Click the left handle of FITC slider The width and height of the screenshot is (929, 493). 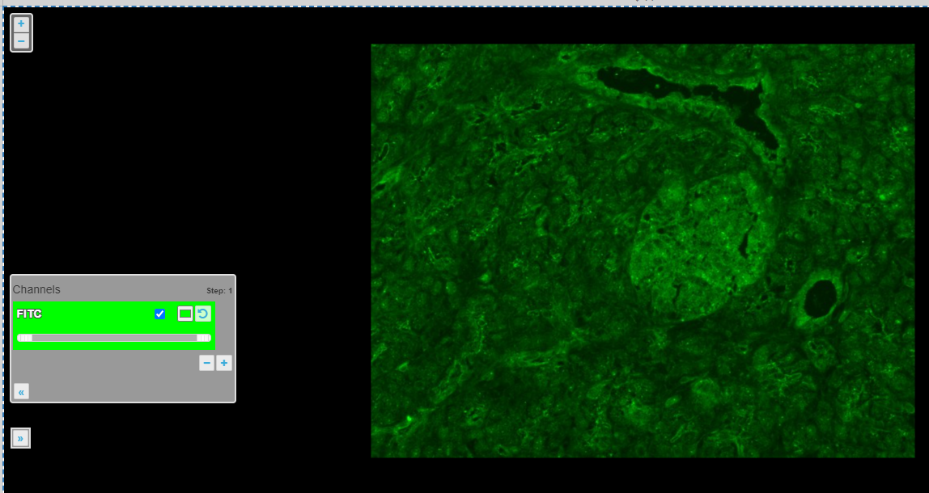click(25, 338)
